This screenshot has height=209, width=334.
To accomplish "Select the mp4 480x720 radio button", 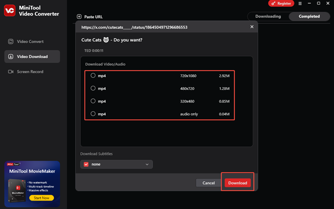I will [93, 88].
